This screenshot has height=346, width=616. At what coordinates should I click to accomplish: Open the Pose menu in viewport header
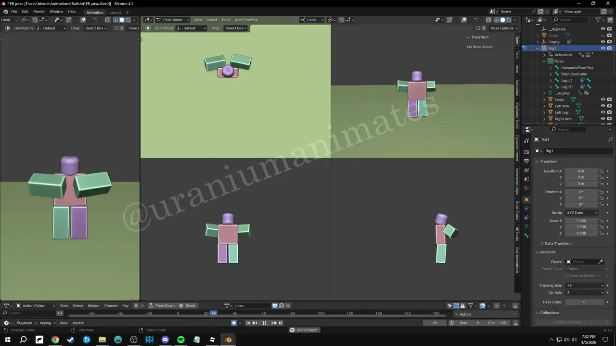click(x=226, y=20)
